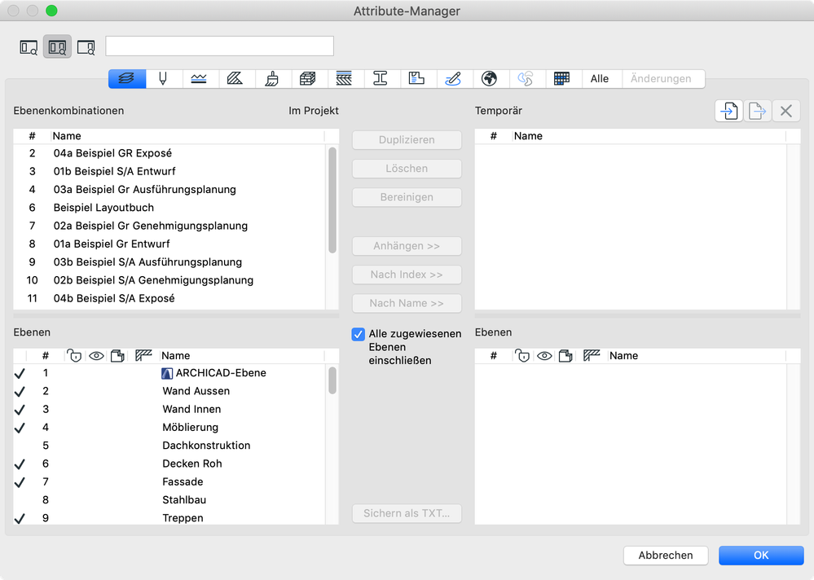
Task: Select the Fassade layer
Action: (169, 482)
